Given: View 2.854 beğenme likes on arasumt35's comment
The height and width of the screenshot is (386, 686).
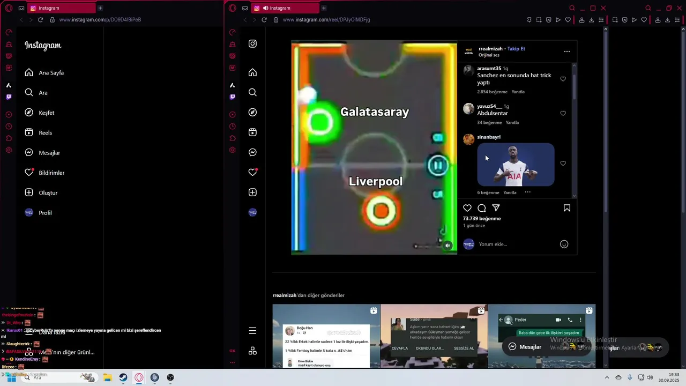Looking at the screenshot, I should (x=491, y=92).
